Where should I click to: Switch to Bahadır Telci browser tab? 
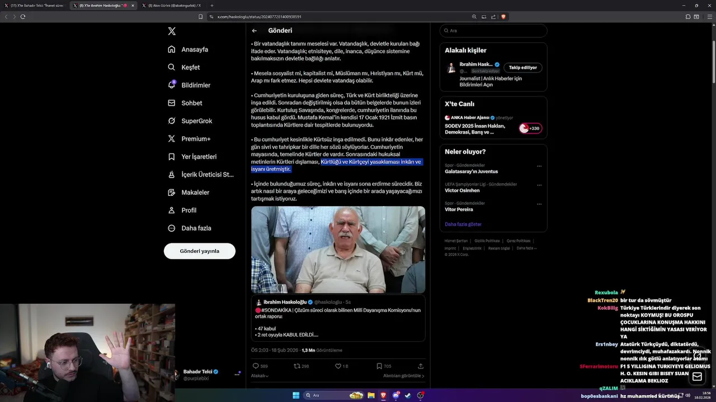34,6
